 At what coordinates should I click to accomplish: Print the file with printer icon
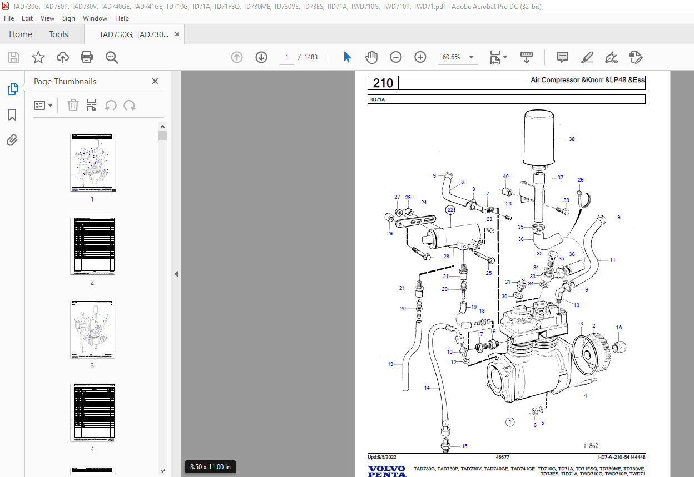pyautogui.click(x=87, y=57)
